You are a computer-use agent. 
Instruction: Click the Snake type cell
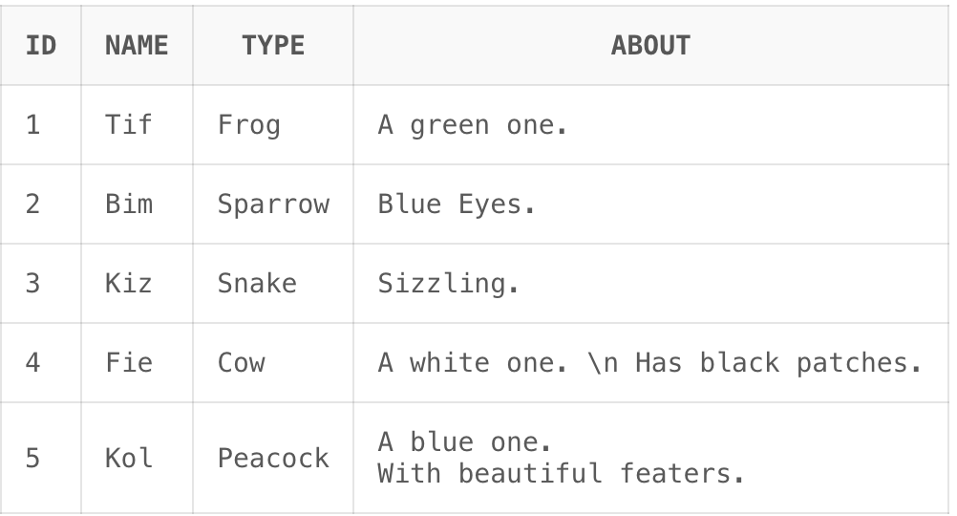pos(257,283)
